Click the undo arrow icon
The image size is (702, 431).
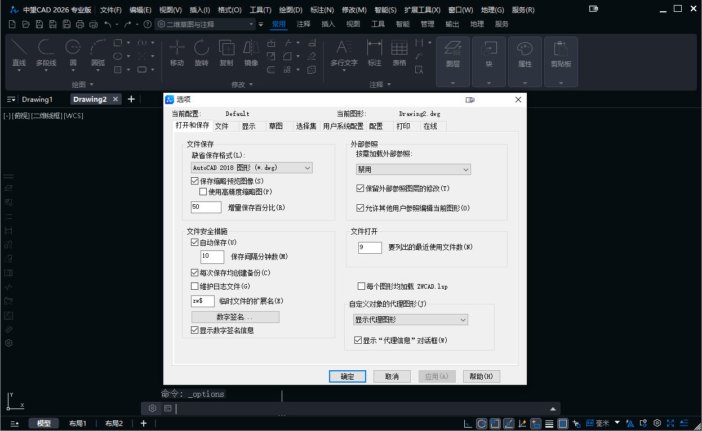108,24
